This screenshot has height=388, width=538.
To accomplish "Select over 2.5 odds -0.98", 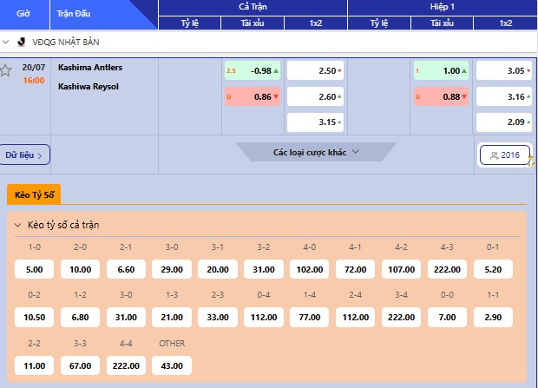I will tap(253, 70).
